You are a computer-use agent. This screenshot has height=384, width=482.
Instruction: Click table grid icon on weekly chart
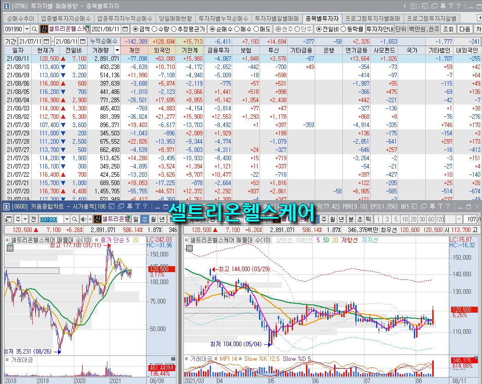(10, 248)
